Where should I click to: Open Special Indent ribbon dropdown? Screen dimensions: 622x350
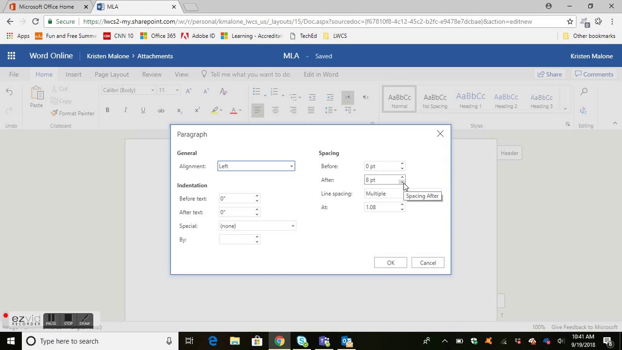coord(350,110)
